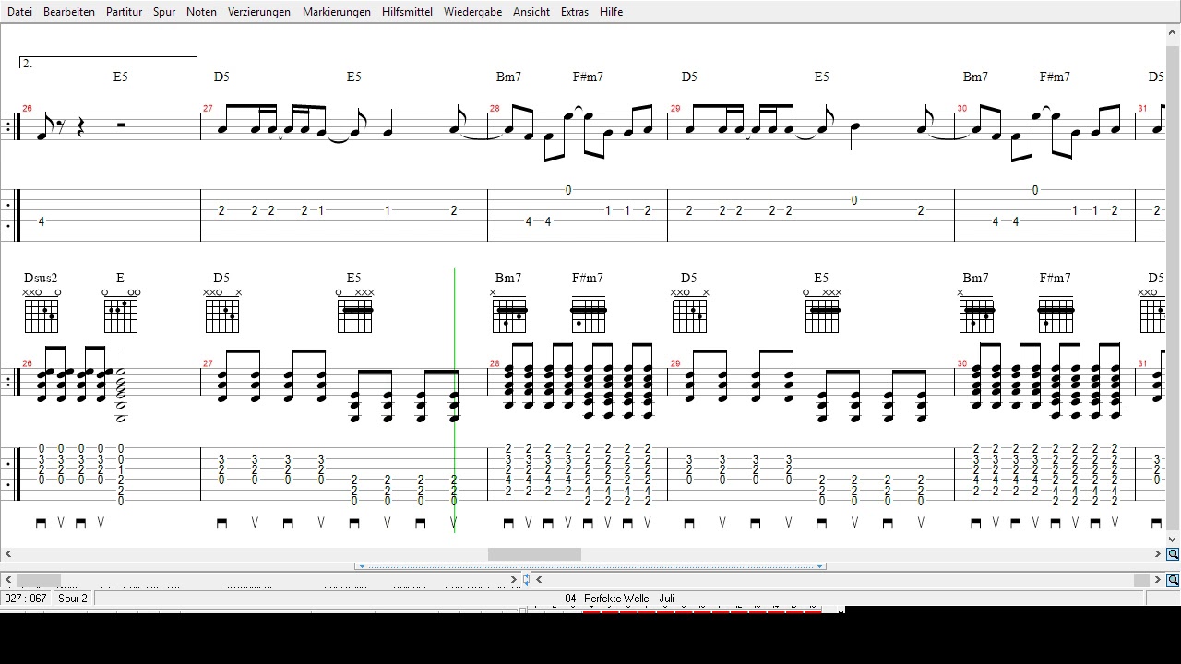Open the Wiedergabe menu
Viewport: 1181px width, 664px height.
(x=472, y=12)
